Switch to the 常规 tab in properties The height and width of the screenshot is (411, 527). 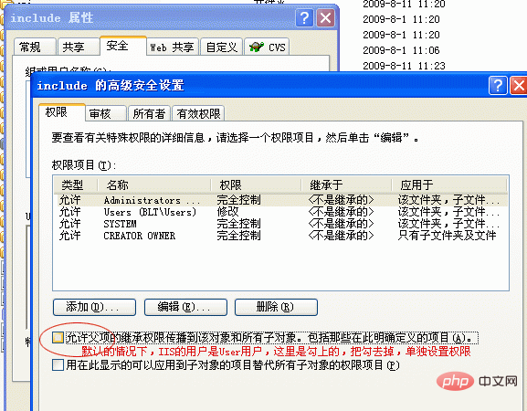point(35,47)
